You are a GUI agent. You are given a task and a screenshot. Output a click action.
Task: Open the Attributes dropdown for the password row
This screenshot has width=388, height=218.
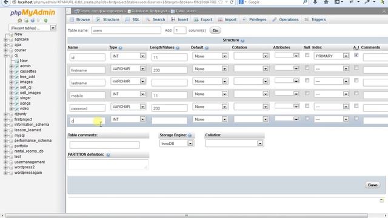287,106
